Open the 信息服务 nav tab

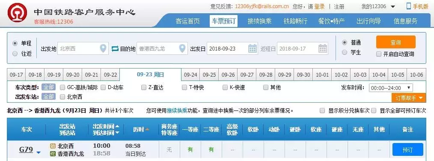[405, 21]
